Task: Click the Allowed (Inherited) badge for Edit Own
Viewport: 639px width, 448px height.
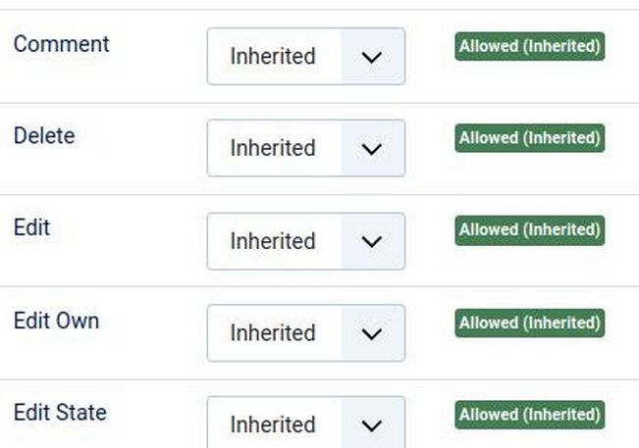Action: [529, 323]
